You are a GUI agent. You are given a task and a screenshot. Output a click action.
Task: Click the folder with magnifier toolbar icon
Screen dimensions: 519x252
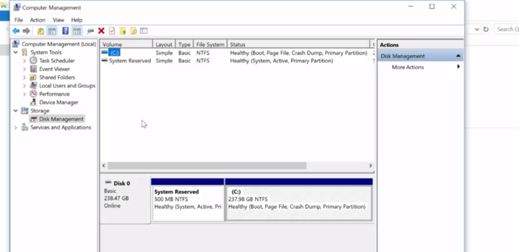(133, 31)
